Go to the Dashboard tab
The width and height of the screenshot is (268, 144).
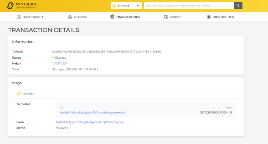30,17
